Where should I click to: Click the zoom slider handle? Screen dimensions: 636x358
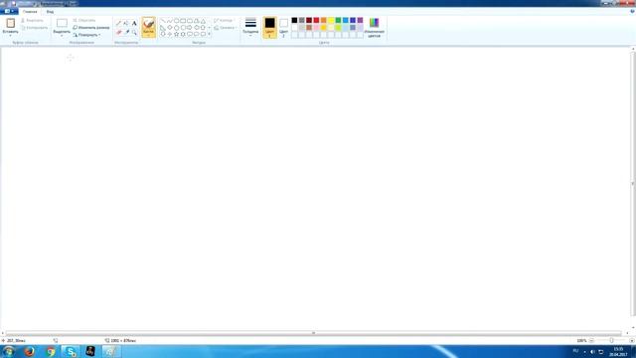[612, 340]
